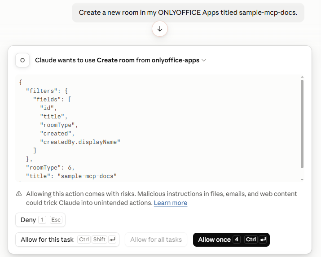
Task: Click the "filters": { line
Action: [x=47, y=91]
